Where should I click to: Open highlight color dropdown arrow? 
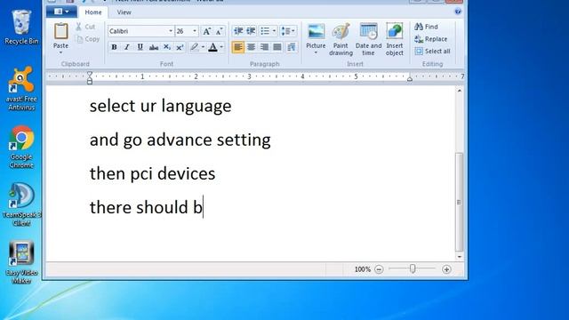(x=203, y=47)
